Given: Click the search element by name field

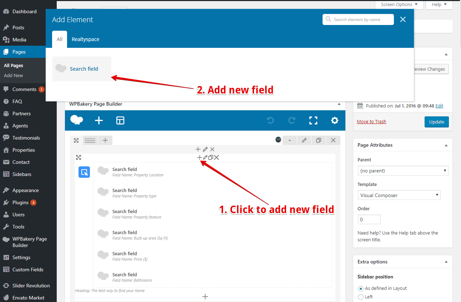Looking at the screenshot, I should (x=358, y=20).
